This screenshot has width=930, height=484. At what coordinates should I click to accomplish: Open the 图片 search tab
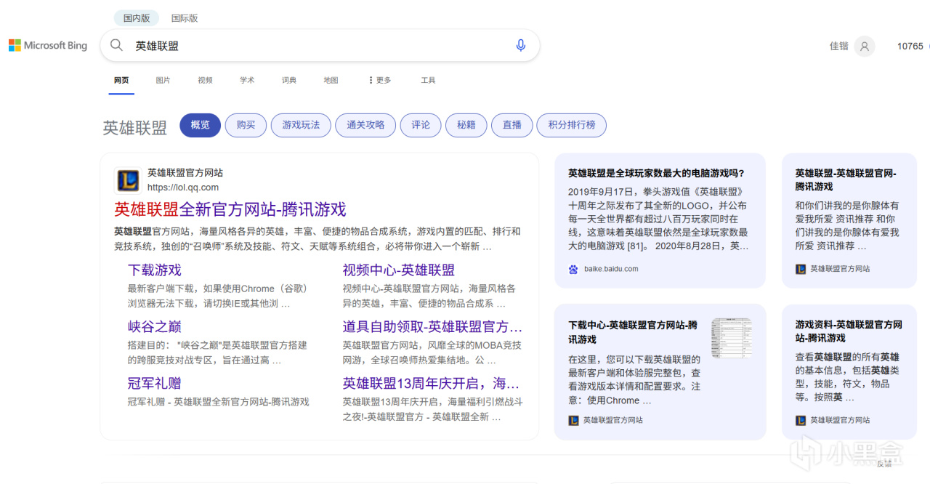(x=163, y=80)
